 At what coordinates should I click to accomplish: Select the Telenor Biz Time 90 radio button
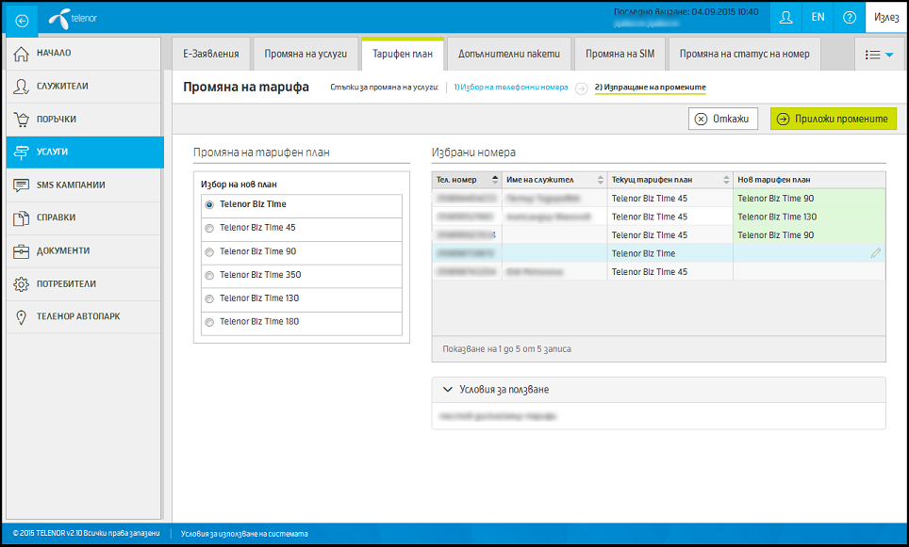click(209, 252)
